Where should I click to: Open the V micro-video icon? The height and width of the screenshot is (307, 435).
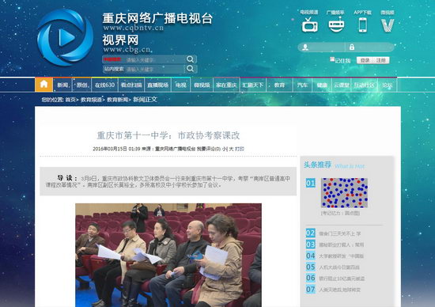point(388,25)
